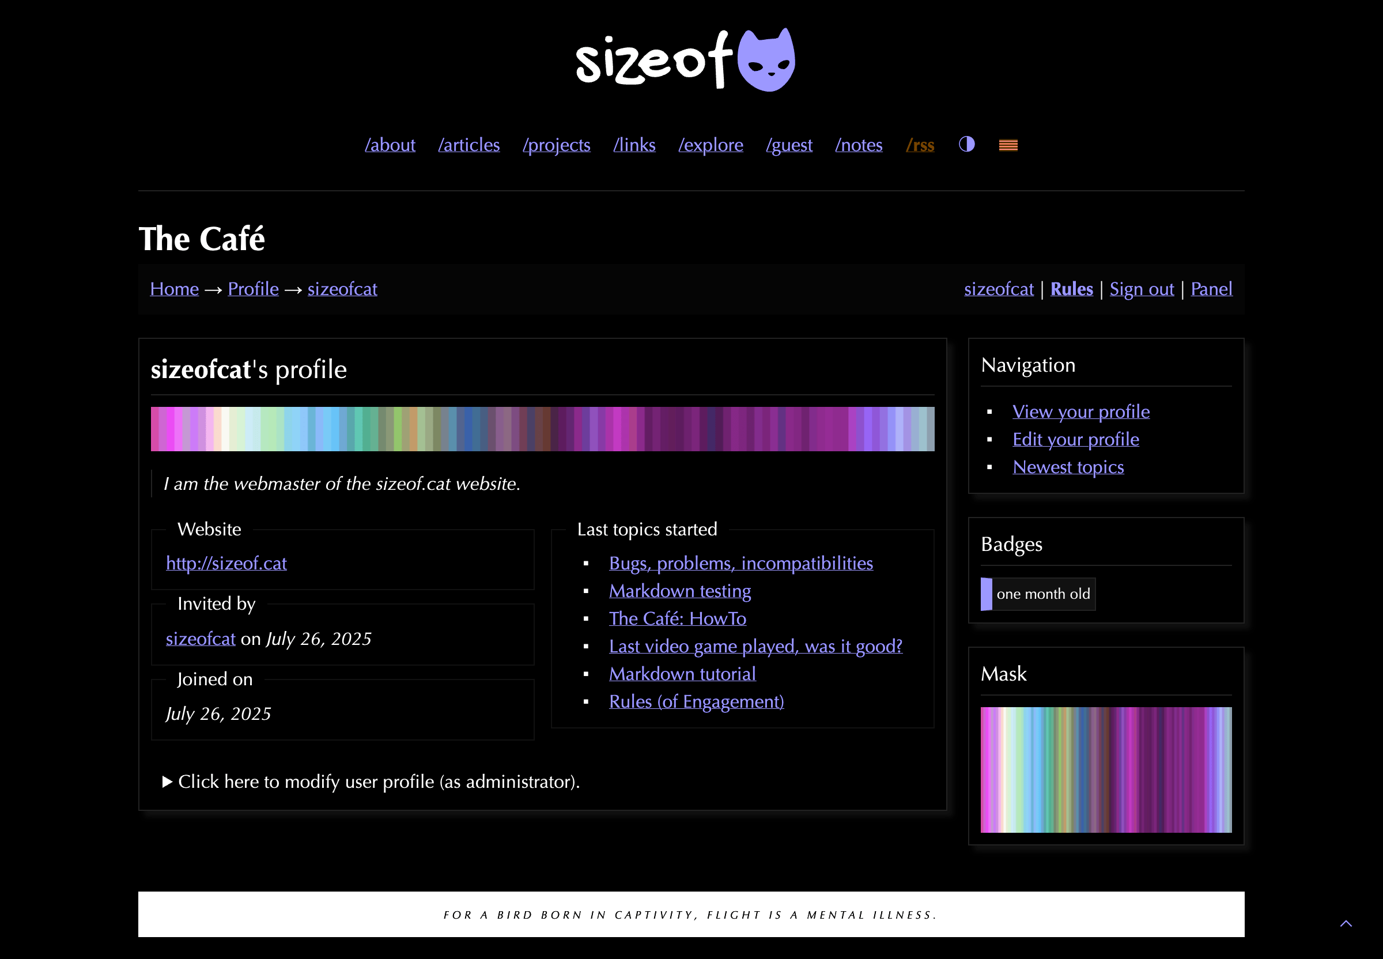Click the scroll-to-top chevron arrow
Viewport: 1383px width, 959px height.
tap(1346, 923)
